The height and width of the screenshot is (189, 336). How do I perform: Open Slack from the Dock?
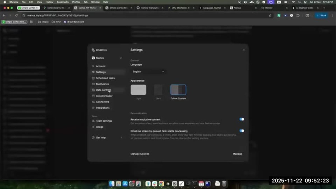pyautogui.click(x=155, y=184)
